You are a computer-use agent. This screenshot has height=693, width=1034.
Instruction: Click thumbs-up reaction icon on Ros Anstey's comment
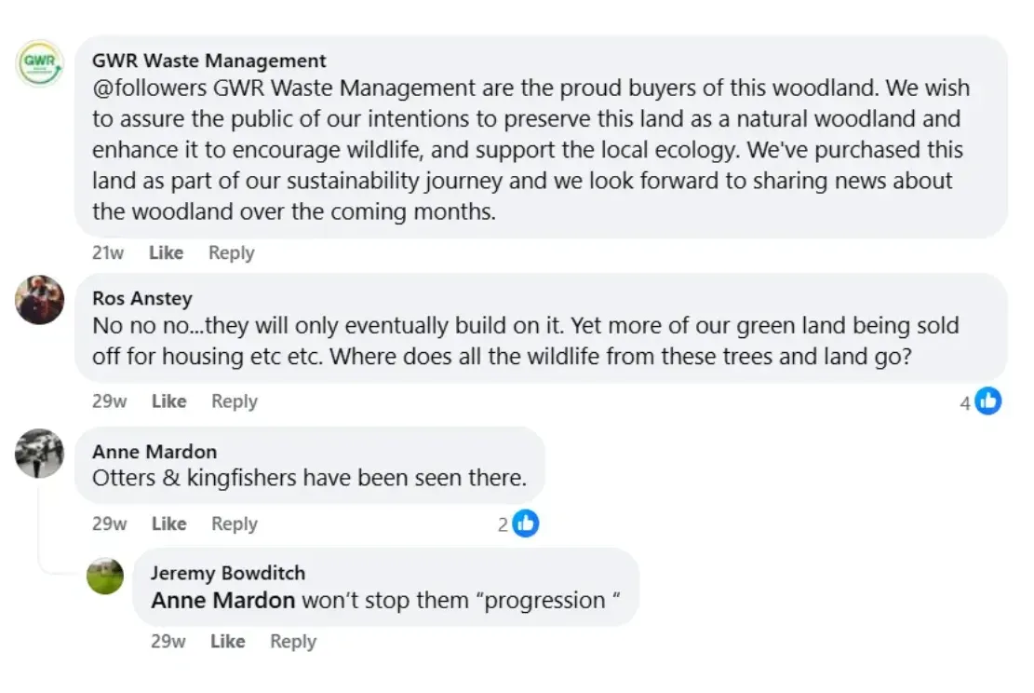click(x=988, y=401)
